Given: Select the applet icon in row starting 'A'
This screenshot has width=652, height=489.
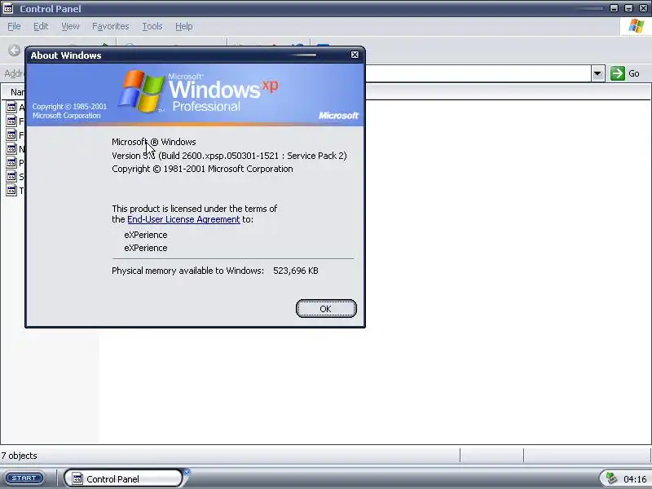Looking at the screenshot, I should pyautogui.click(x=11, y=108).
